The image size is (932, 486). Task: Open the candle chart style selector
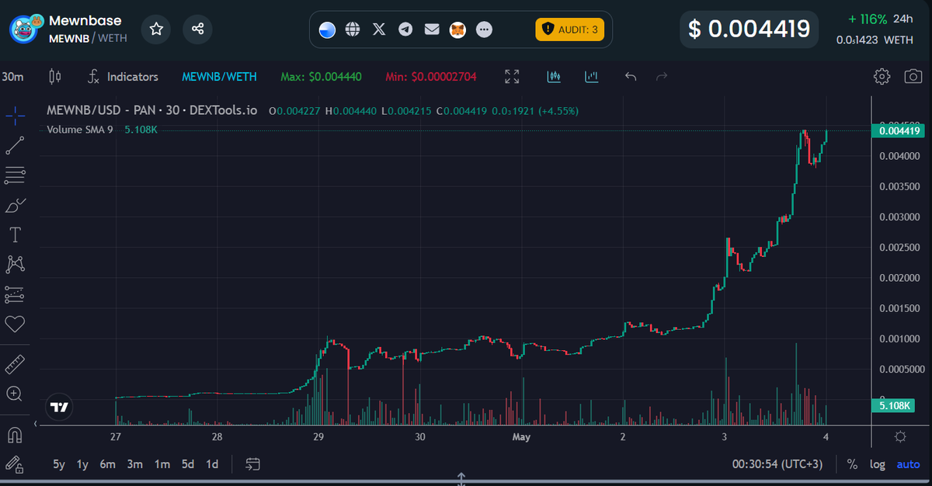(54, 77)
